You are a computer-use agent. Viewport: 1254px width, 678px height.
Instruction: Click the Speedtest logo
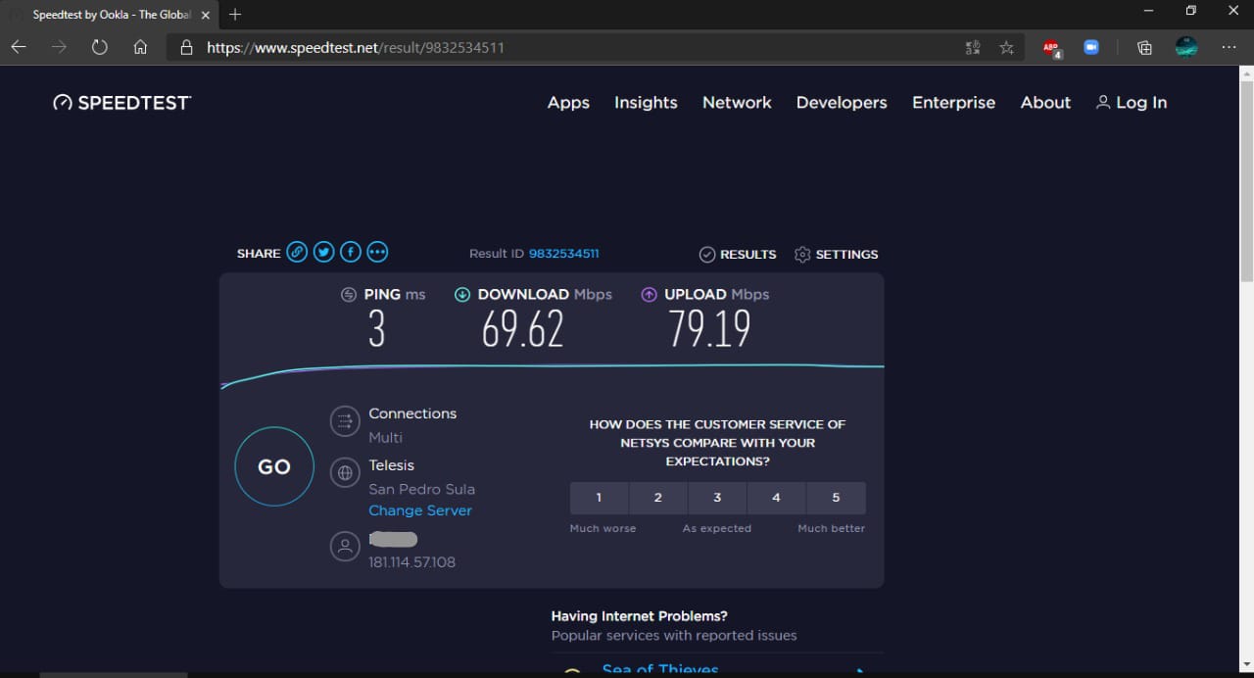(122, 103)
